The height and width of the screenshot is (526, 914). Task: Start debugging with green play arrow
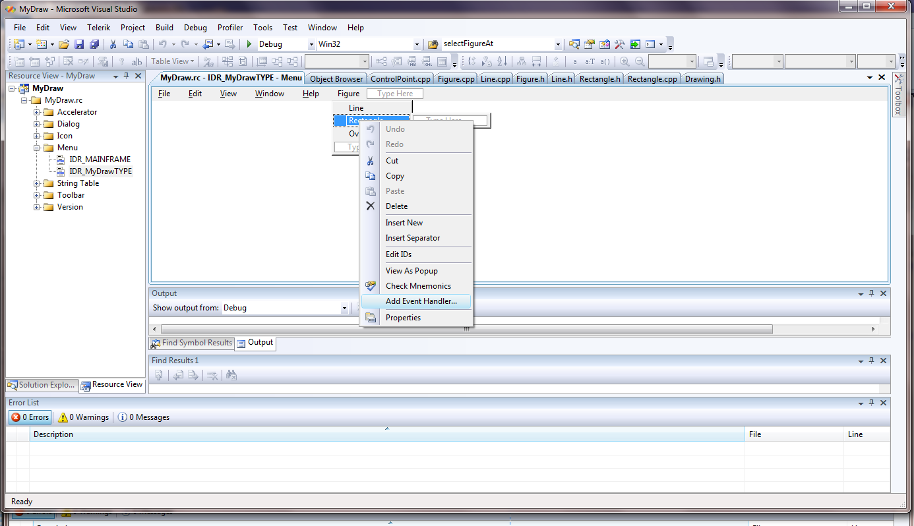(249, 44)
